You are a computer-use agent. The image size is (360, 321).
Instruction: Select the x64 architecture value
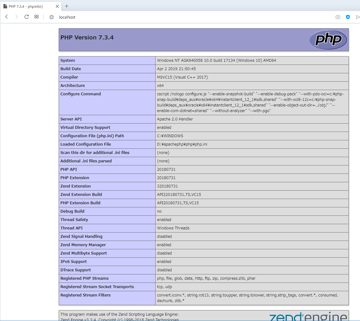tap(160, 86)
